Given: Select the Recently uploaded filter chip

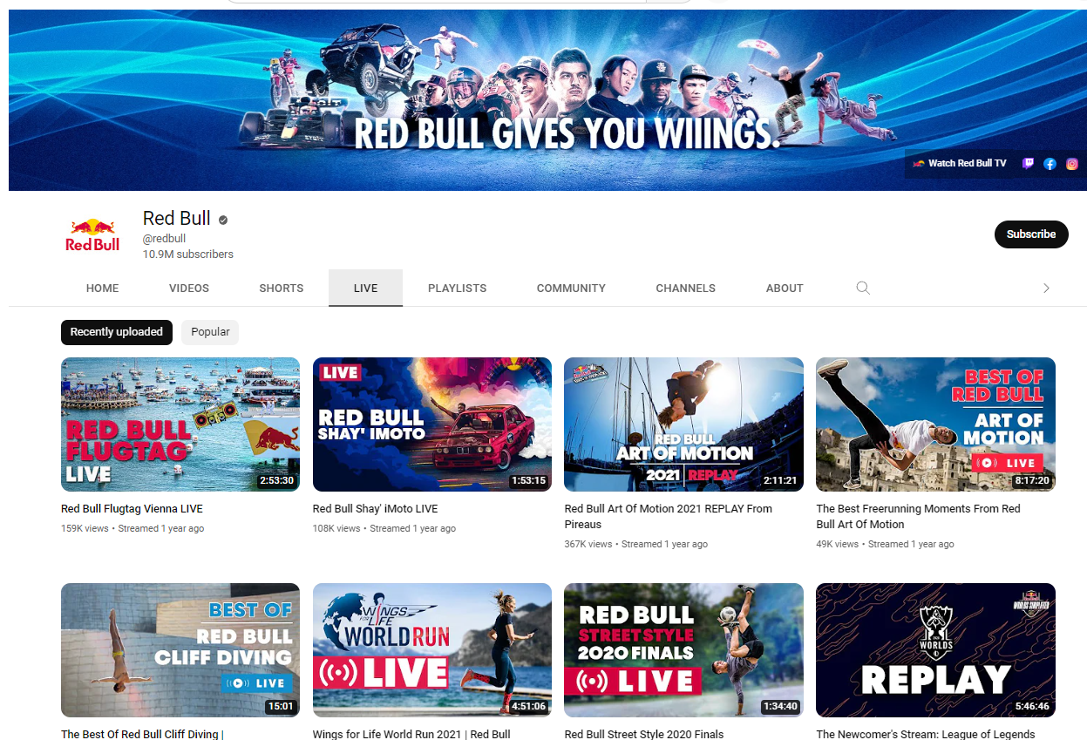Looking at the screenshot, I should tap(117, 332).
